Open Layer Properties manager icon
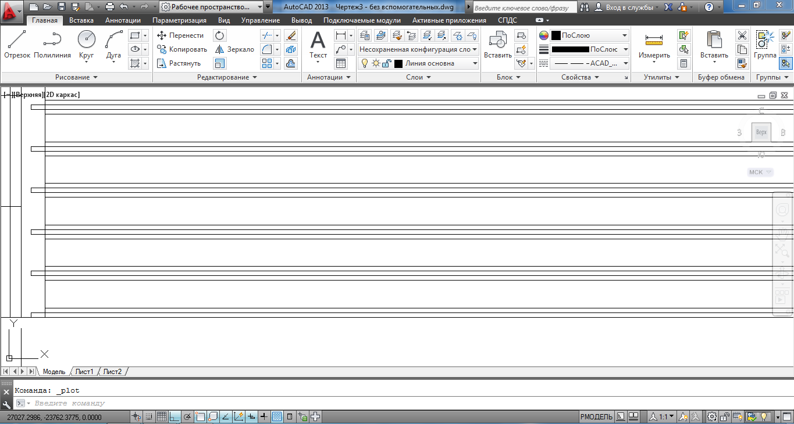This screenshot has width=794, height=424. (365, 35)
